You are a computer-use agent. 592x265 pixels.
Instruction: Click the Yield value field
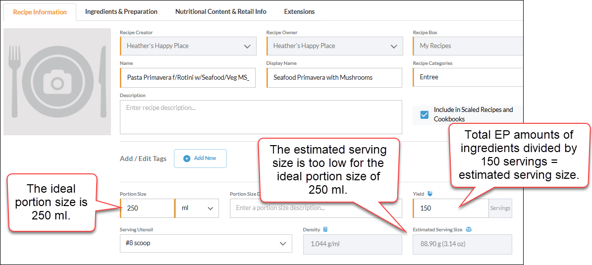(x=451, y=208)
